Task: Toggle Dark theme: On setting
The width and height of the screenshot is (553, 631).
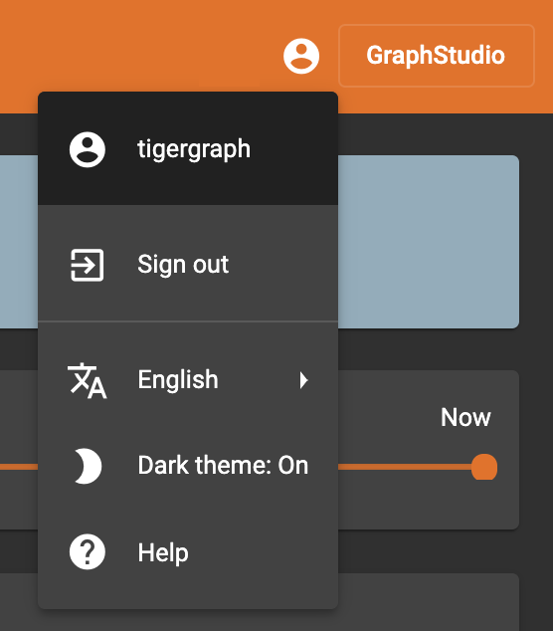Action: pos(188,466)
